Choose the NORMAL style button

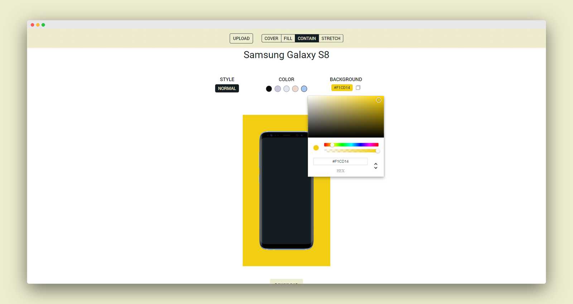pos(227,88)
